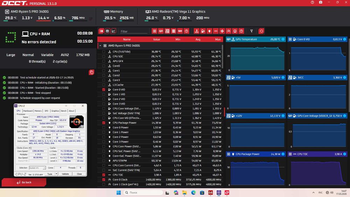Click the CPU Package Power graph

pyautogui.click(x=256, y=171)
